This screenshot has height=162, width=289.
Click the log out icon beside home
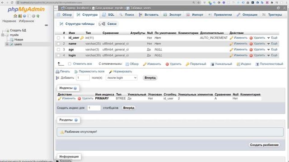click(20, 16)
